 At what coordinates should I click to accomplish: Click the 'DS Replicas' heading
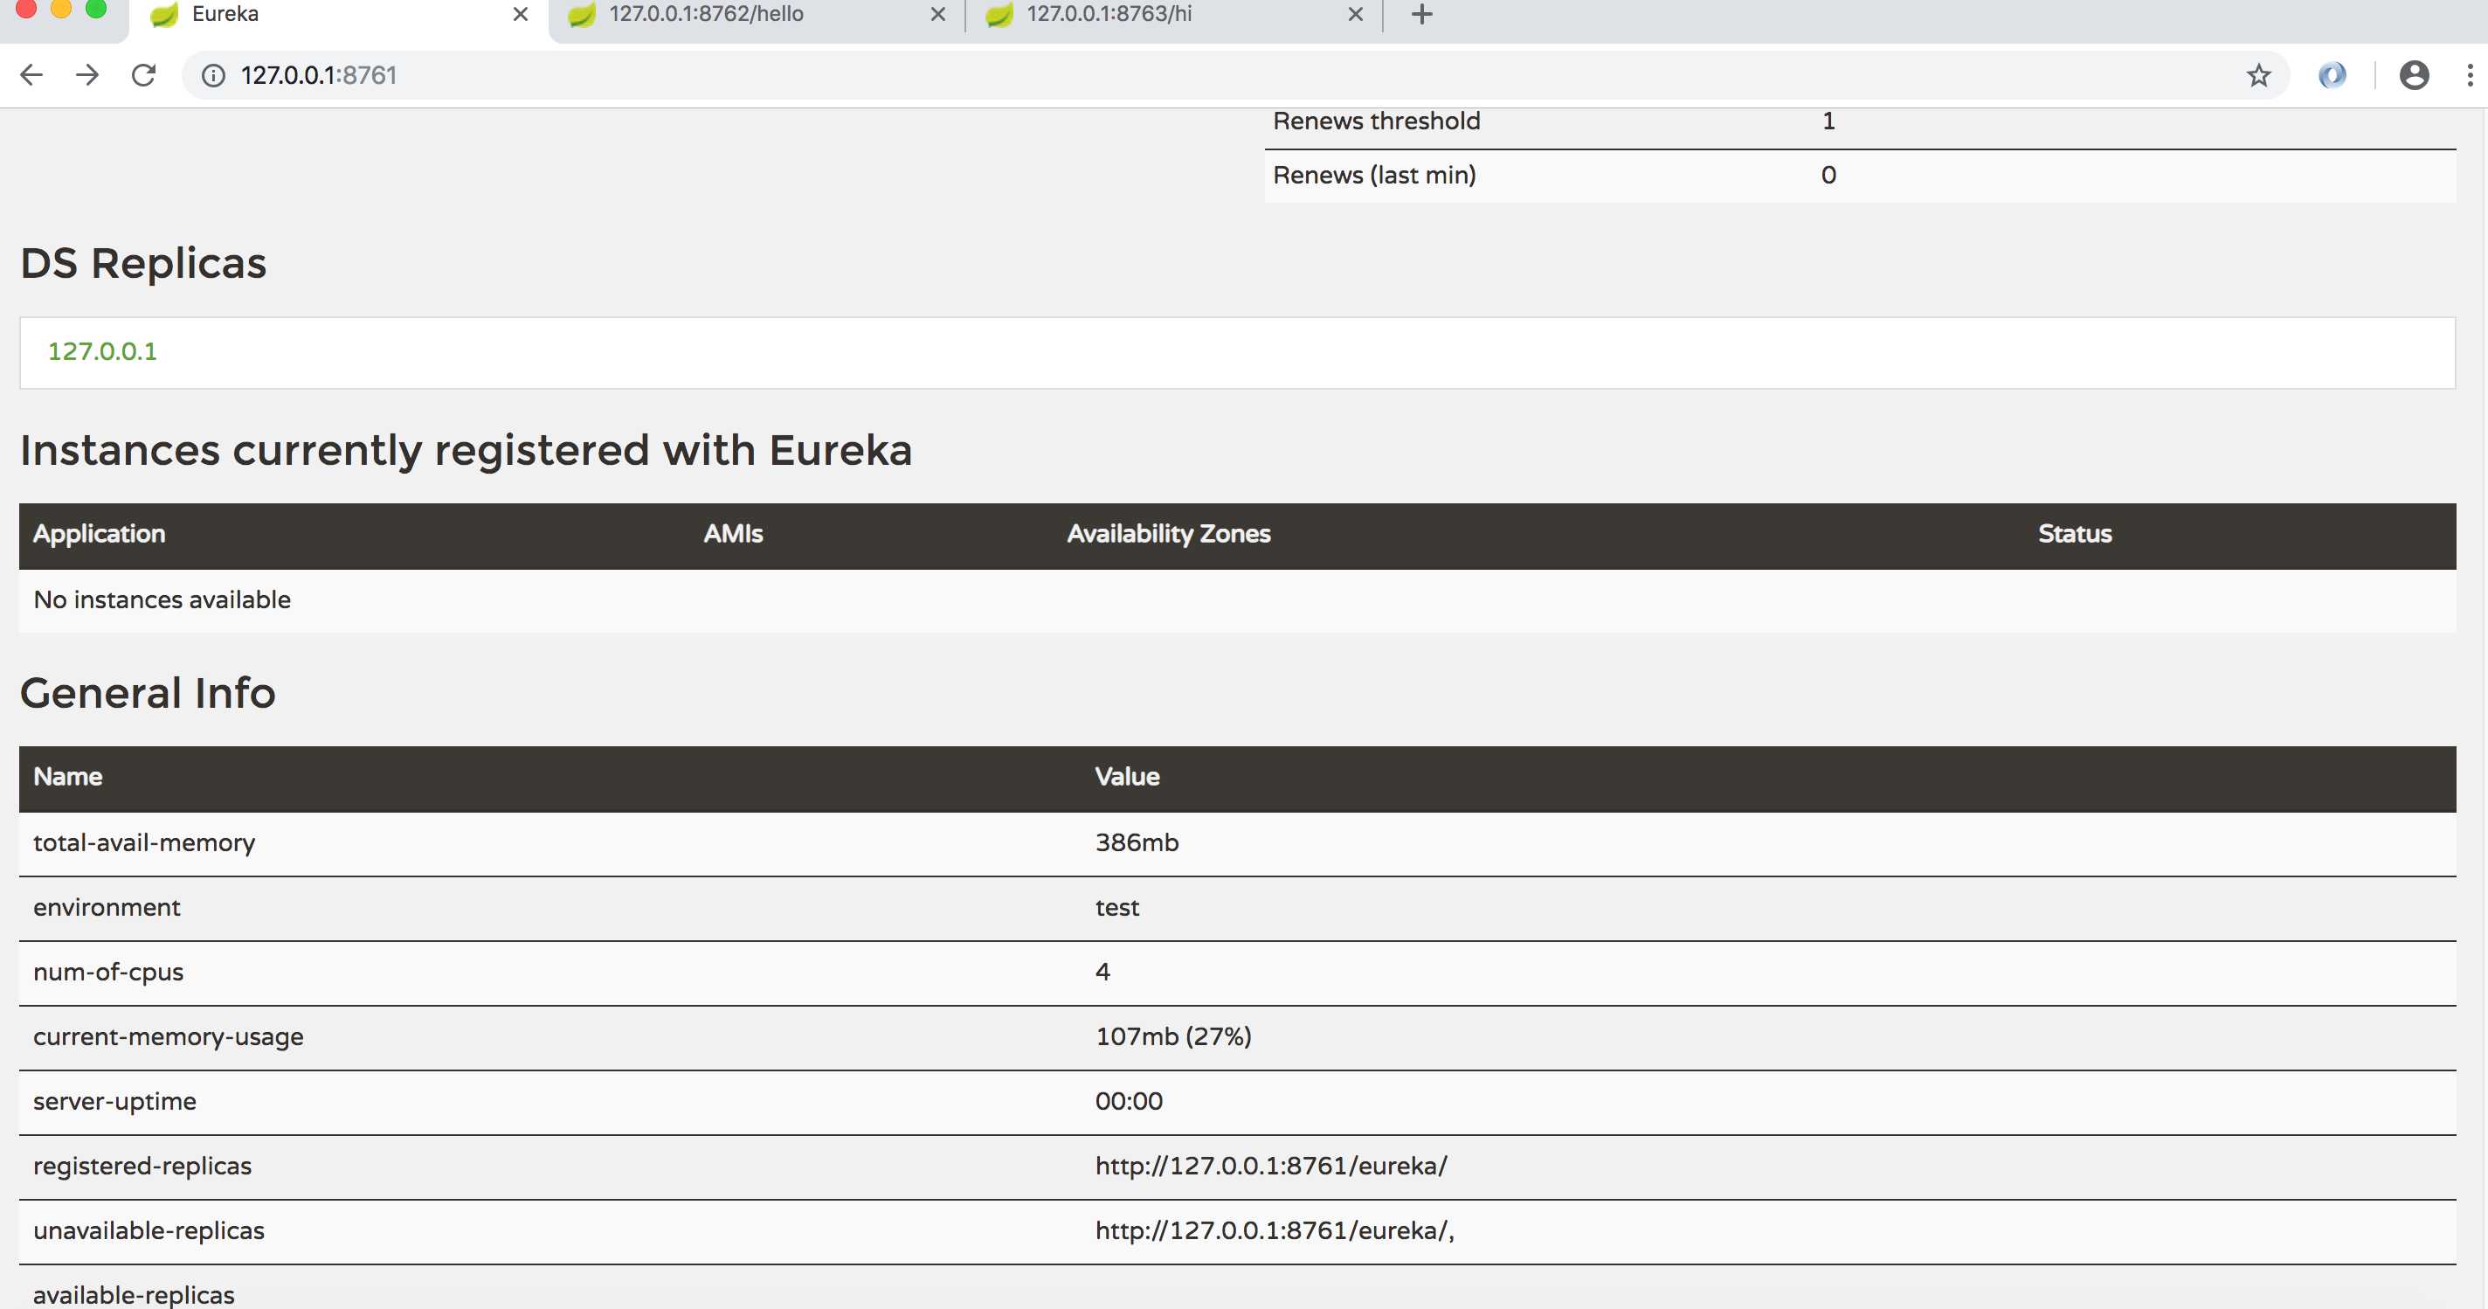[143, 264]
